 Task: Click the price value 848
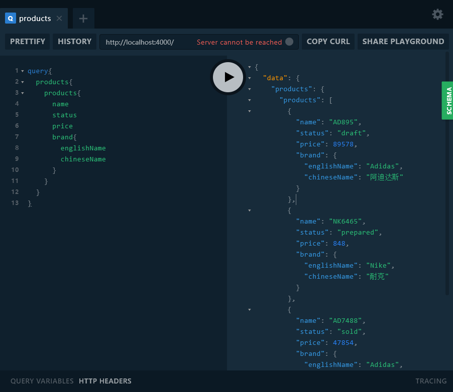(339, 244)
